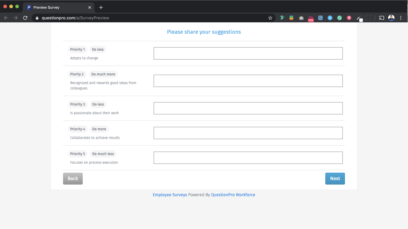Click the Grammarly extension icon
The height and width of the screenshot is (229, 408).
(x=340, y=18)
